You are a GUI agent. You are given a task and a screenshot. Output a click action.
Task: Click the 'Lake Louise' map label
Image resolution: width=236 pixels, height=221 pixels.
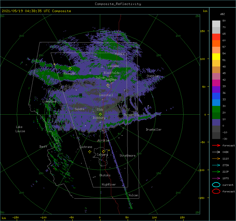(20, 129)
